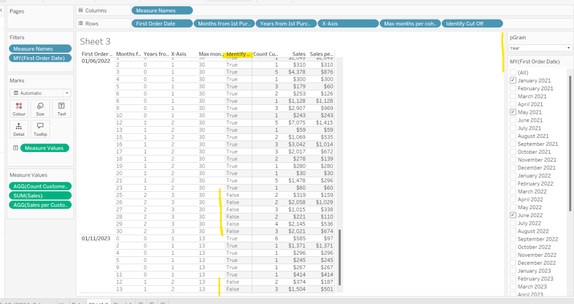The image size is (574, 304).
Task: Open the Tooltip marks editor
Action: 40,129
